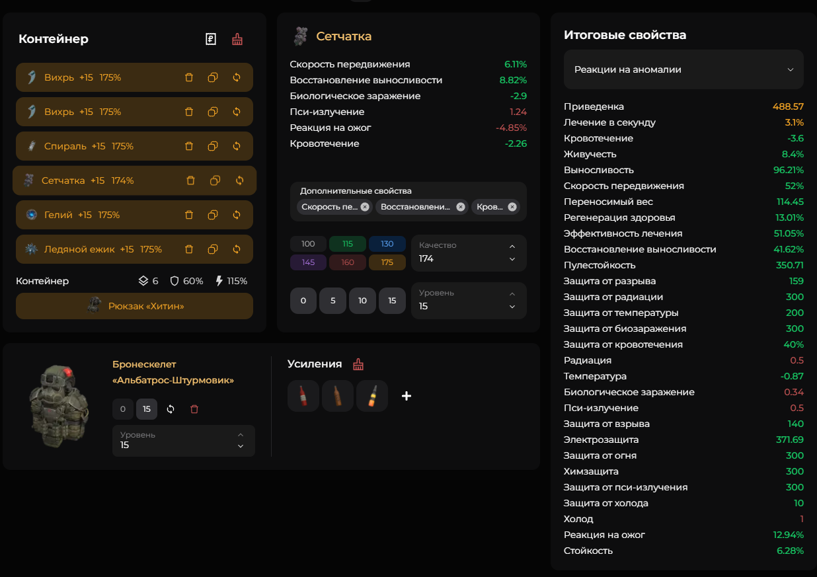The image size is (817, 577).
Task: Duplicate the Спираль artifact using copy icon
Action: point(213,146)
